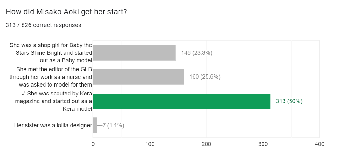Image resolution: width=355 pixels, height=153 pixels.
Task: Click the 200 axis tick label
Action: point(206,144)
